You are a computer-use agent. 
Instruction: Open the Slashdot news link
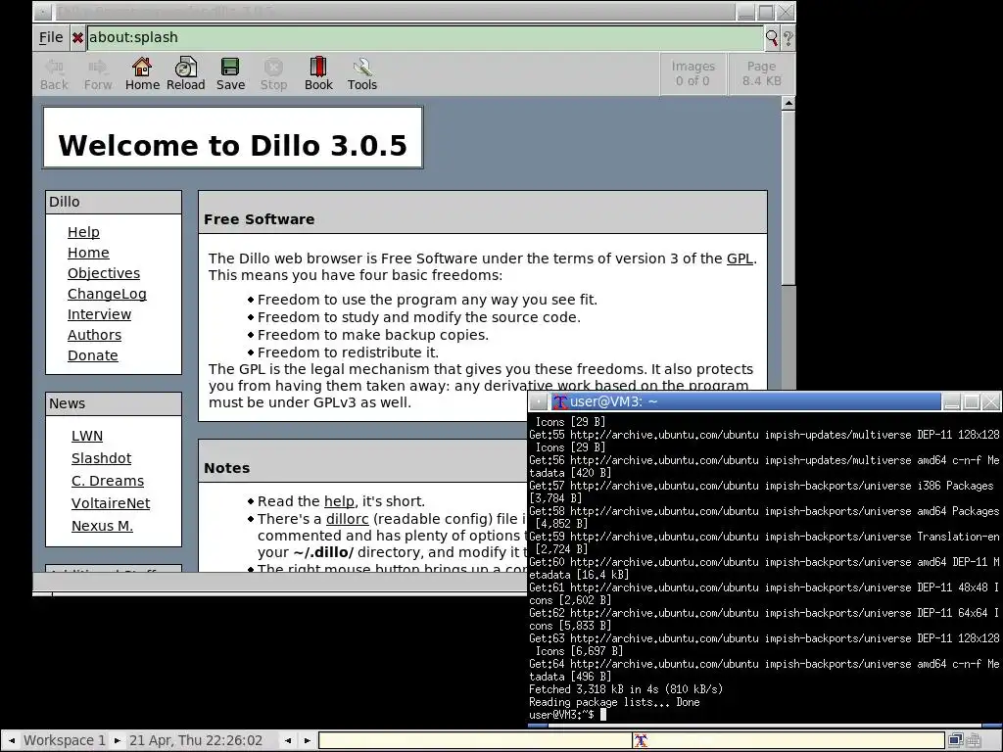pyautogui.click(x=101, y=458)
